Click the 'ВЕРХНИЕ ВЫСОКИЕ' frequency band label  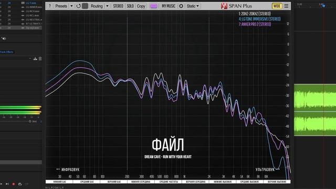(277, 182)
